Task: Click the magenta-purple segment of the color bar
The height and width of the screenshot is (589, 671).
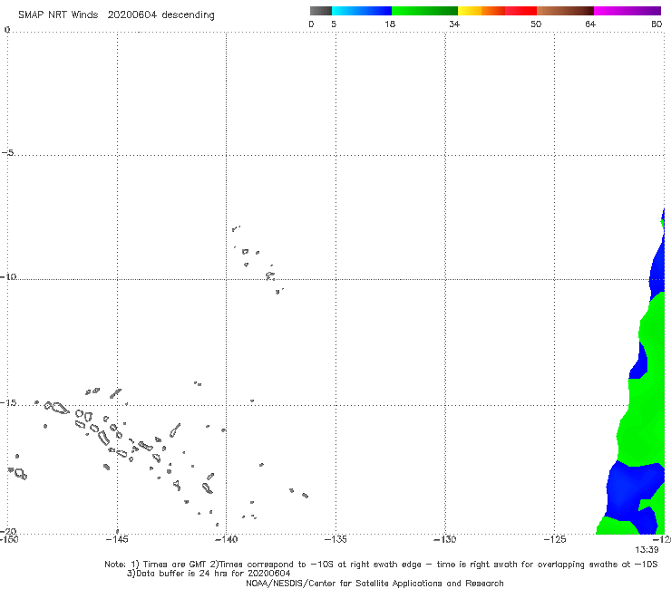Action: (627, 11)
